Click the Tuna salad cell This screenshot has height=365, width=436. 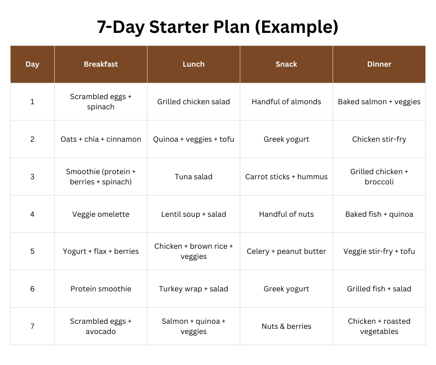[x=193, y=176]
